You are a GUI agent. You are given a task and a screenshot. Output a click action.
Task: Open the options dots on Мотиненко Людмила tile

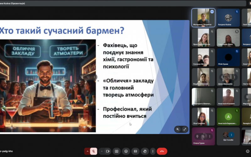[x=212, y=12]
